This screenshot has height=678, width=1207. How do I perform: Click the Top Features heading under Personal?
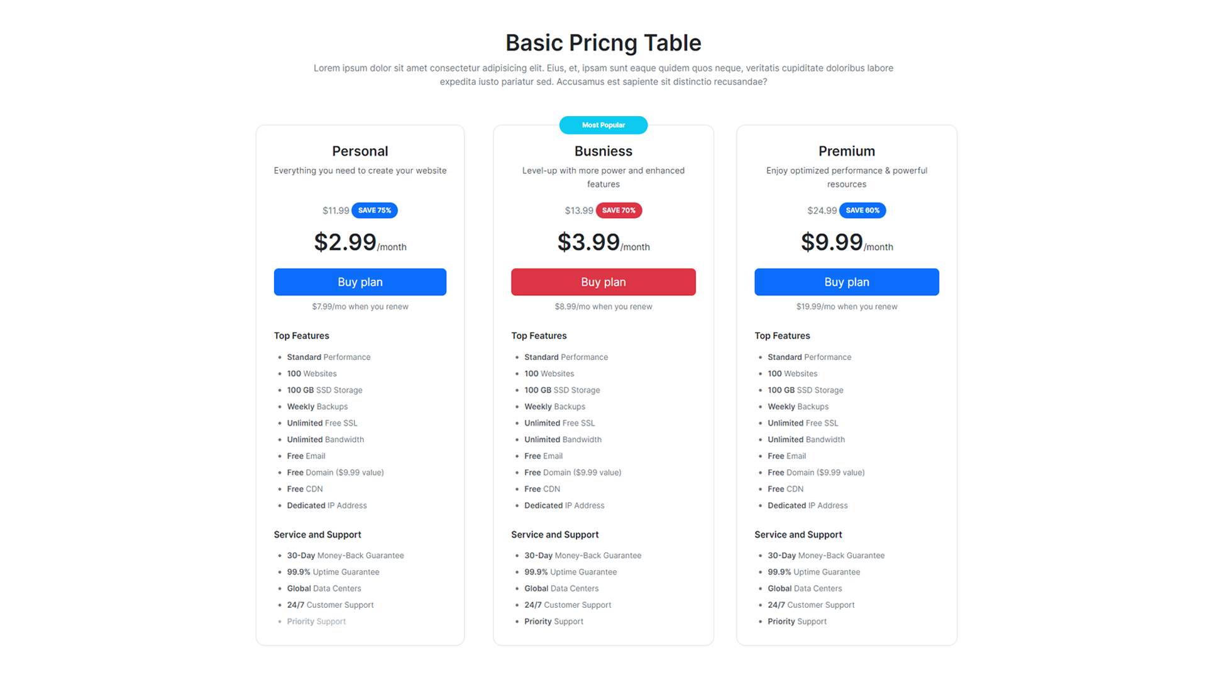pos(301,335)
